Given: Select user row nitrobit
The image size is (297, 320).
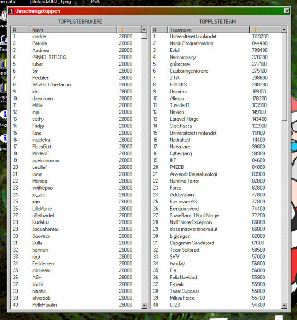Looking at the screenshot, I should pos(76,291).
